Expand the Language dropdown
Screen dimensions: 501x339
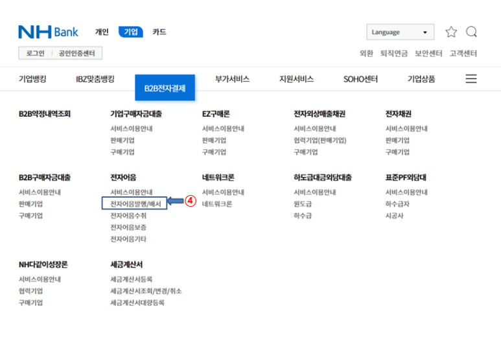[x=401, y=32]
